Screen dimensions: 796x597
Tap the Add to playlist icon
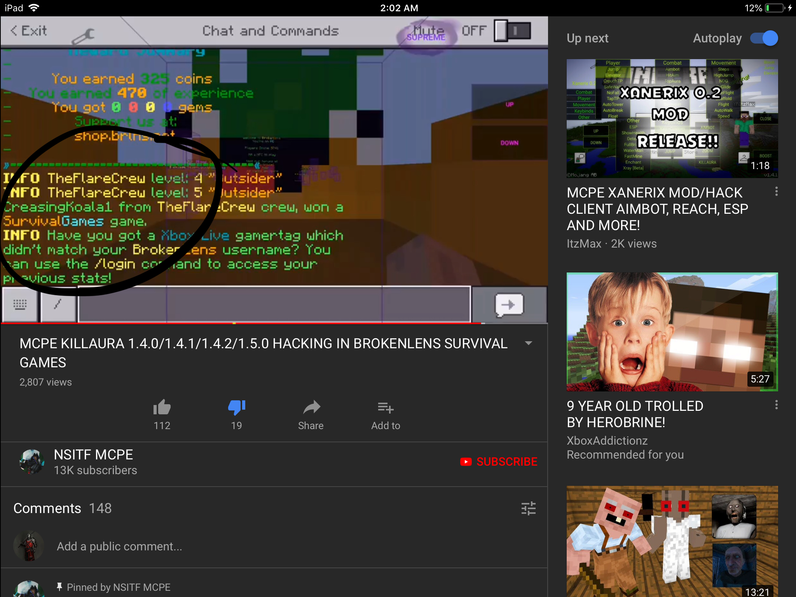point(386,407)
